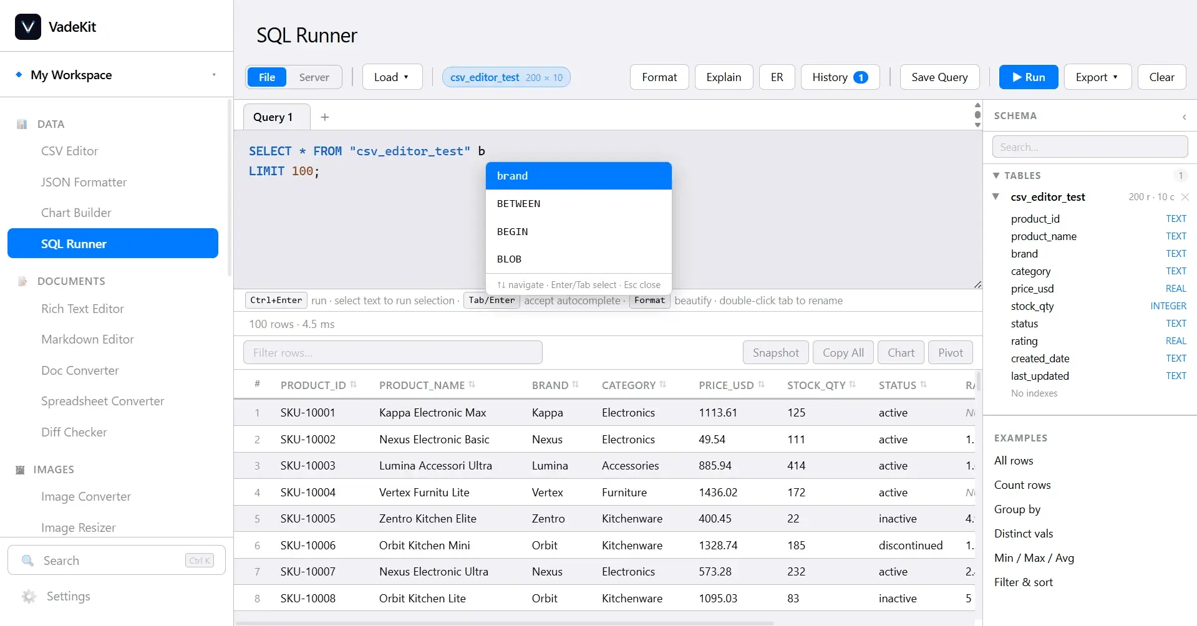Choose BLOB autocomplete suggestion
The height and width of the screenshot is (626, 1197).
pyautogui.click(x=578, y=259)
